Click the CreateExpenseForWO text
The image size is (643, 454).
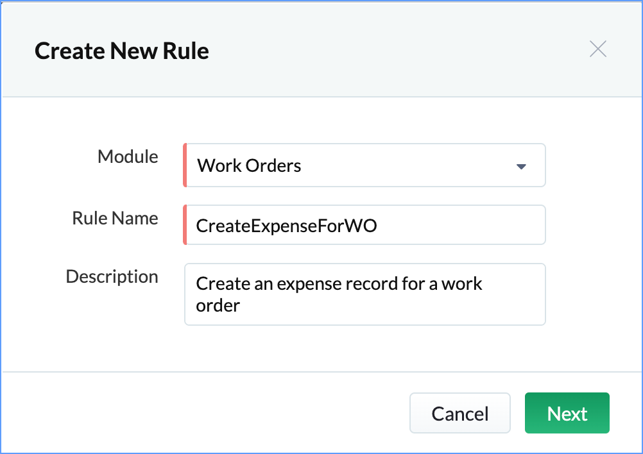[x=286, y=226]
